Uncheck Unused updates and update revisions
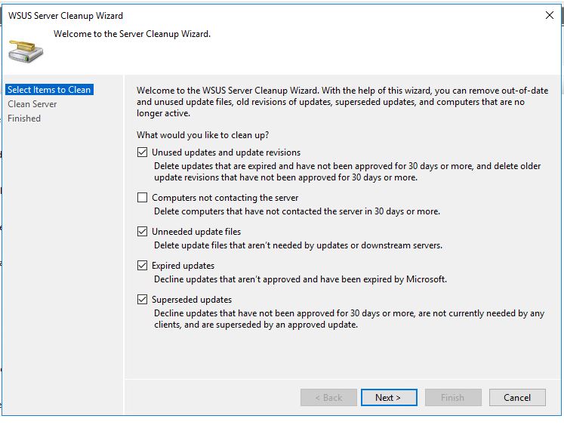 click(x=142, y=152)
